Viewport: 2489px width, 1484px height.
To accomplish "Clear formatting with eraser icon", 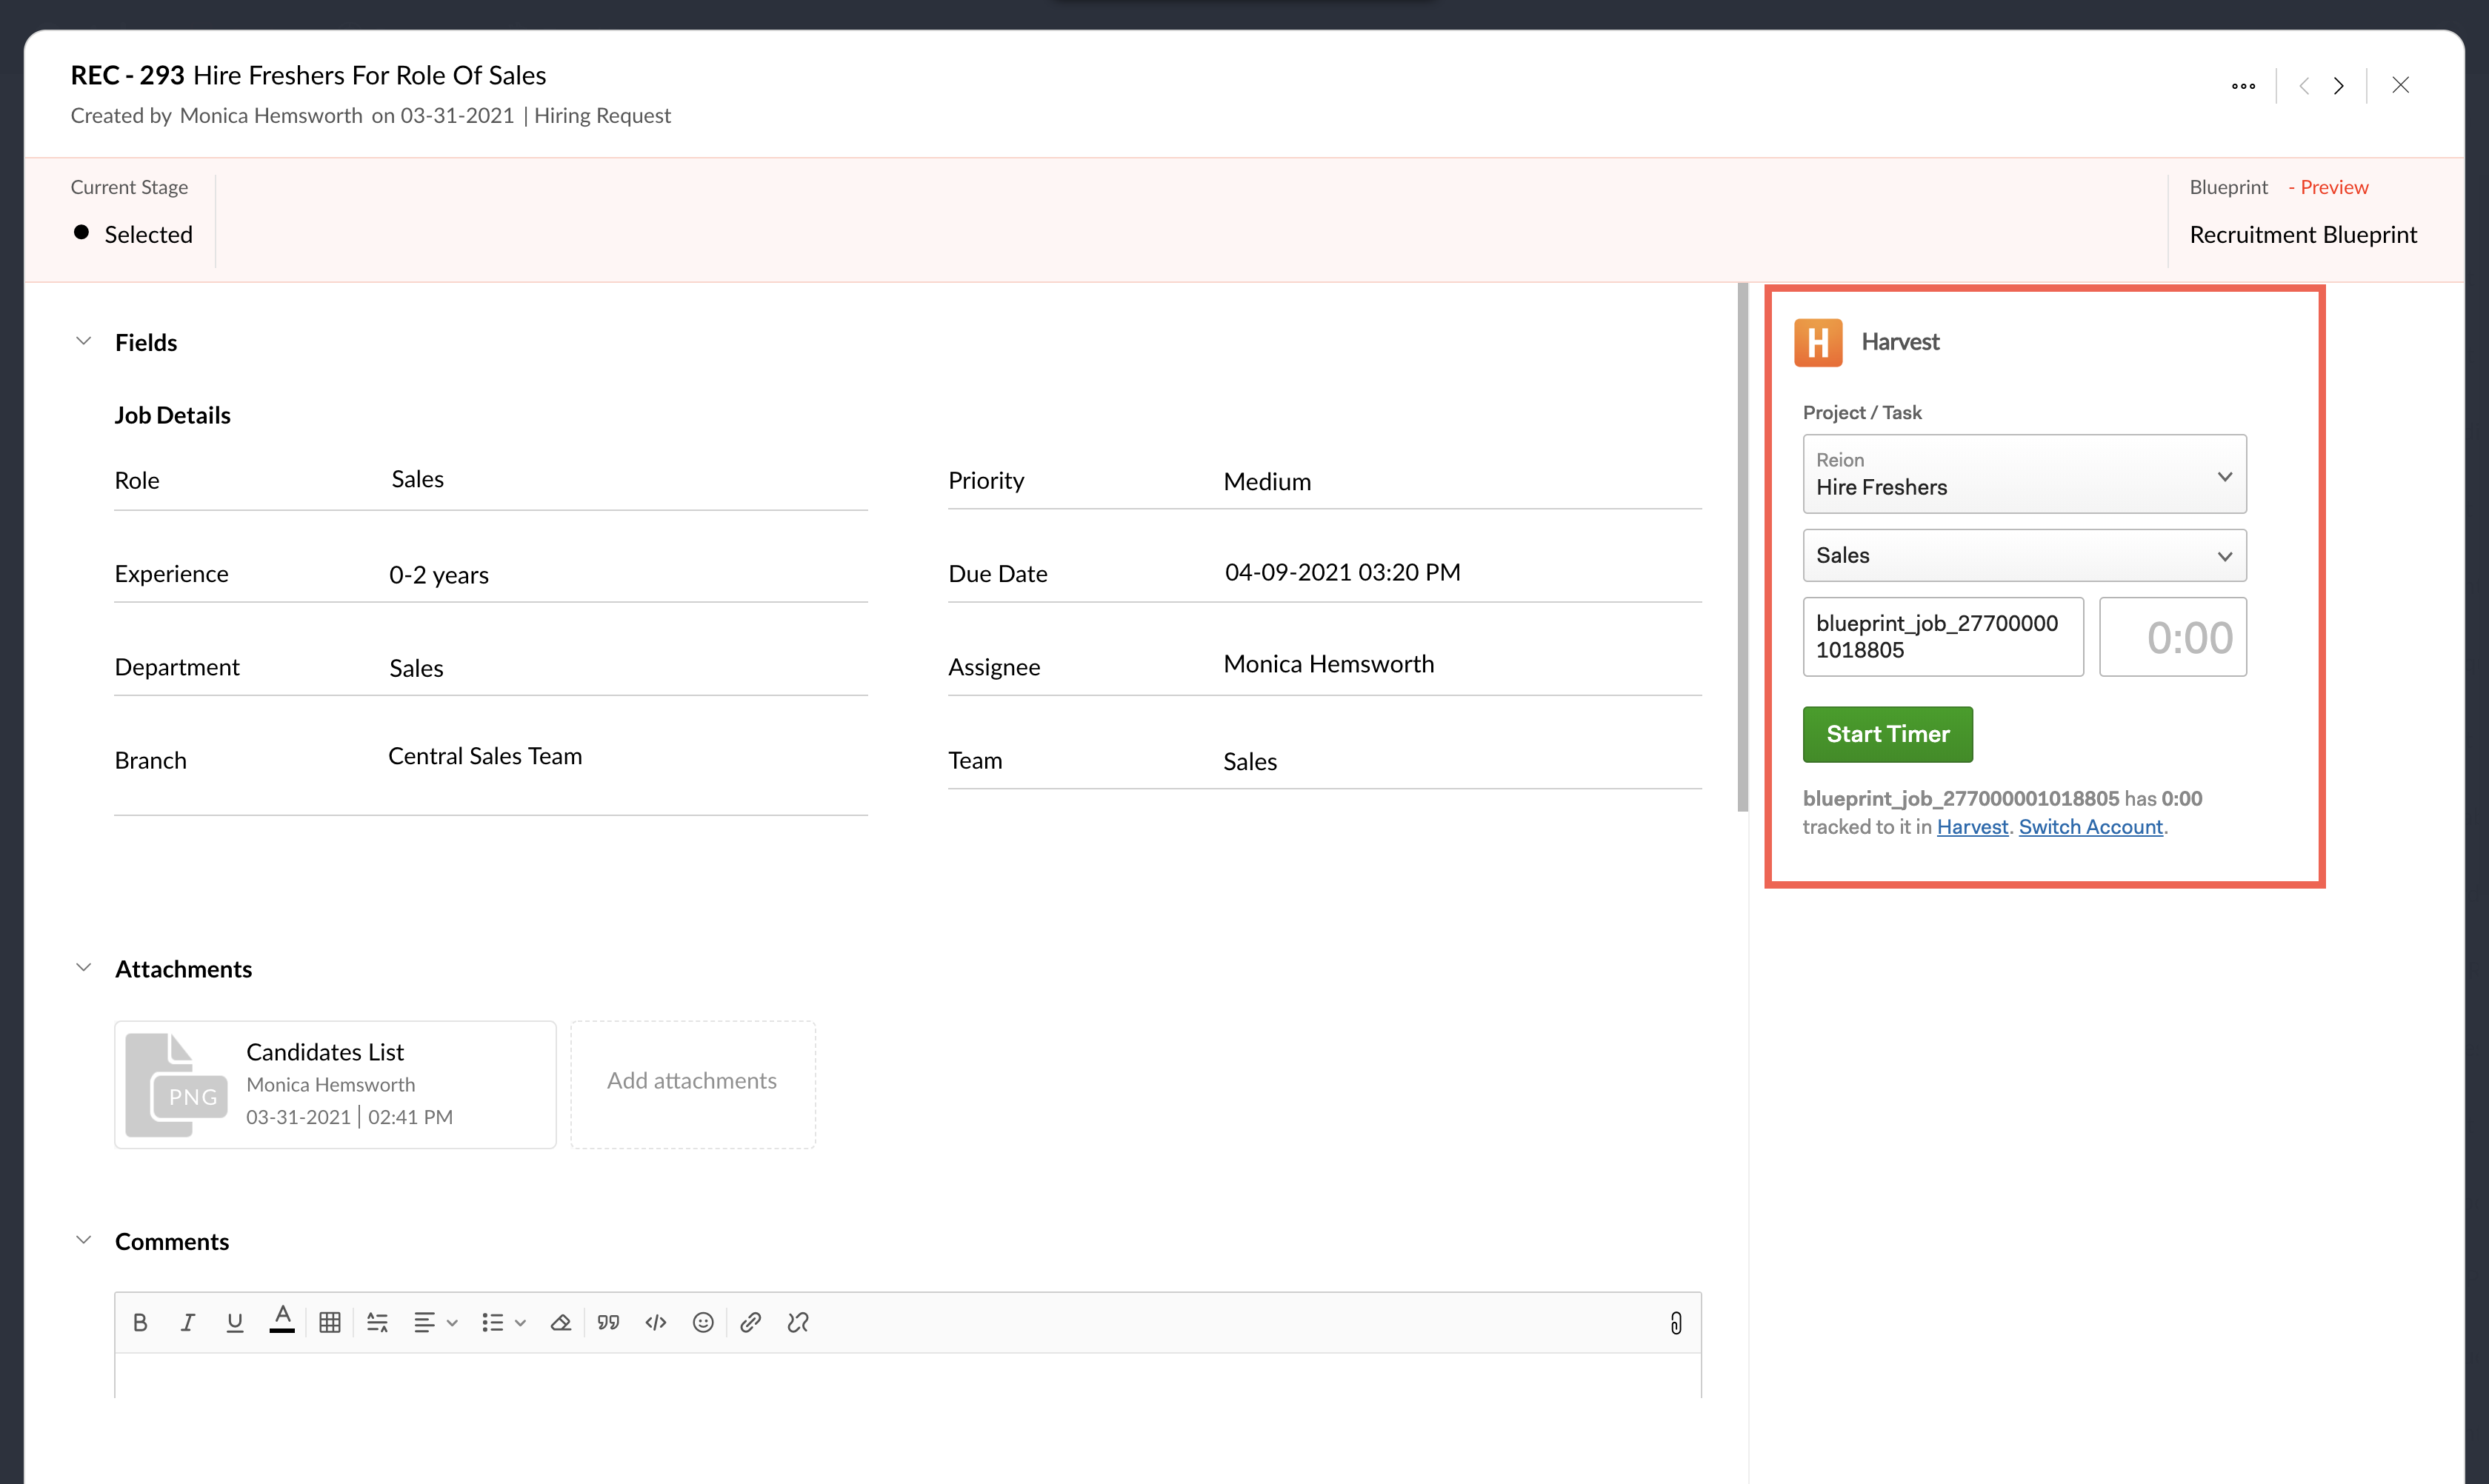I will 560,1323.
